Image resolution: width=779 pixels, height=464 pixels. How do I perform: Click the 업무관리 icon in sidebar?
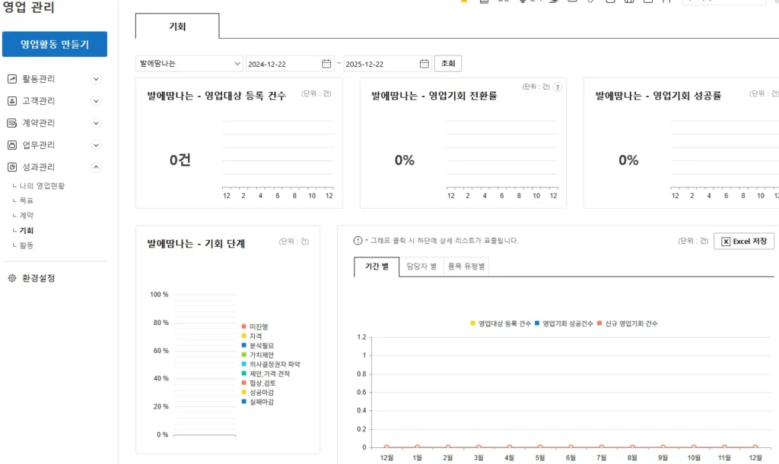pos(12,145)
